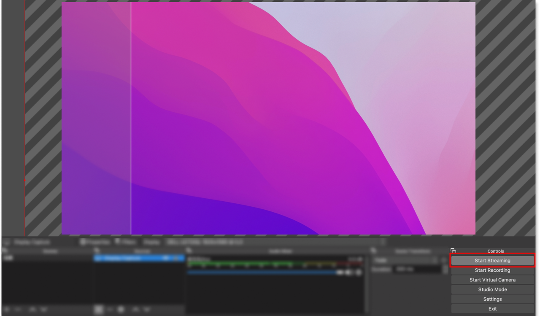The width and height of the screenshot is (540, 316).
Task: Click the Start Streaming button
Action: coord(492,261)
